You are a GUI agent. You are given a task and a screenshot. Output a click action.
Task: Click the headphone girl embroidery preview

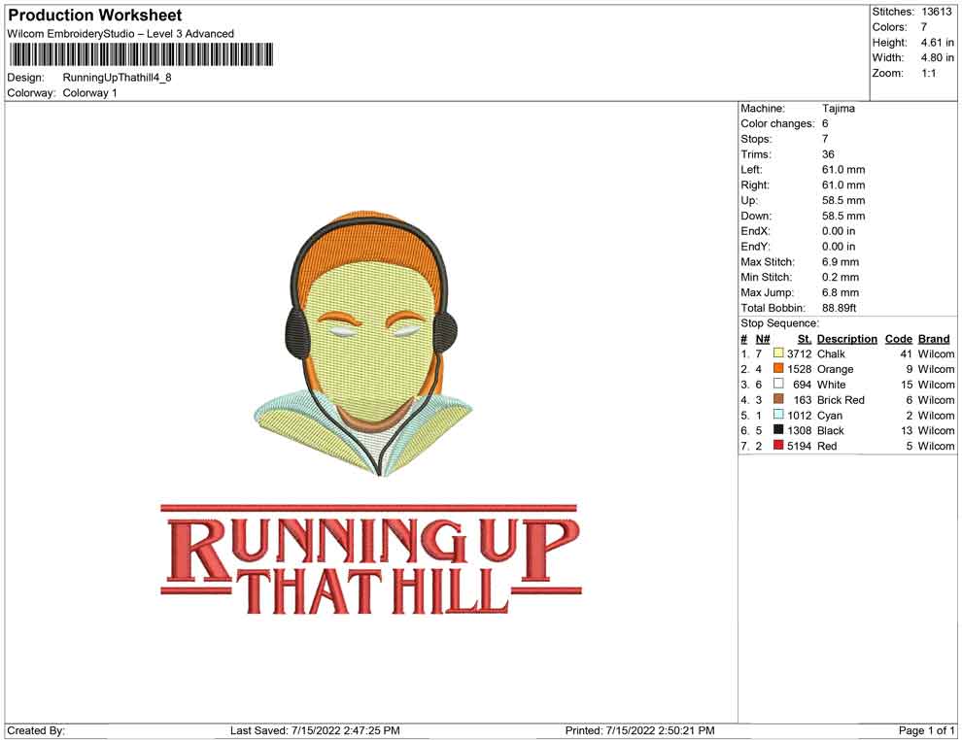(363, 344)
